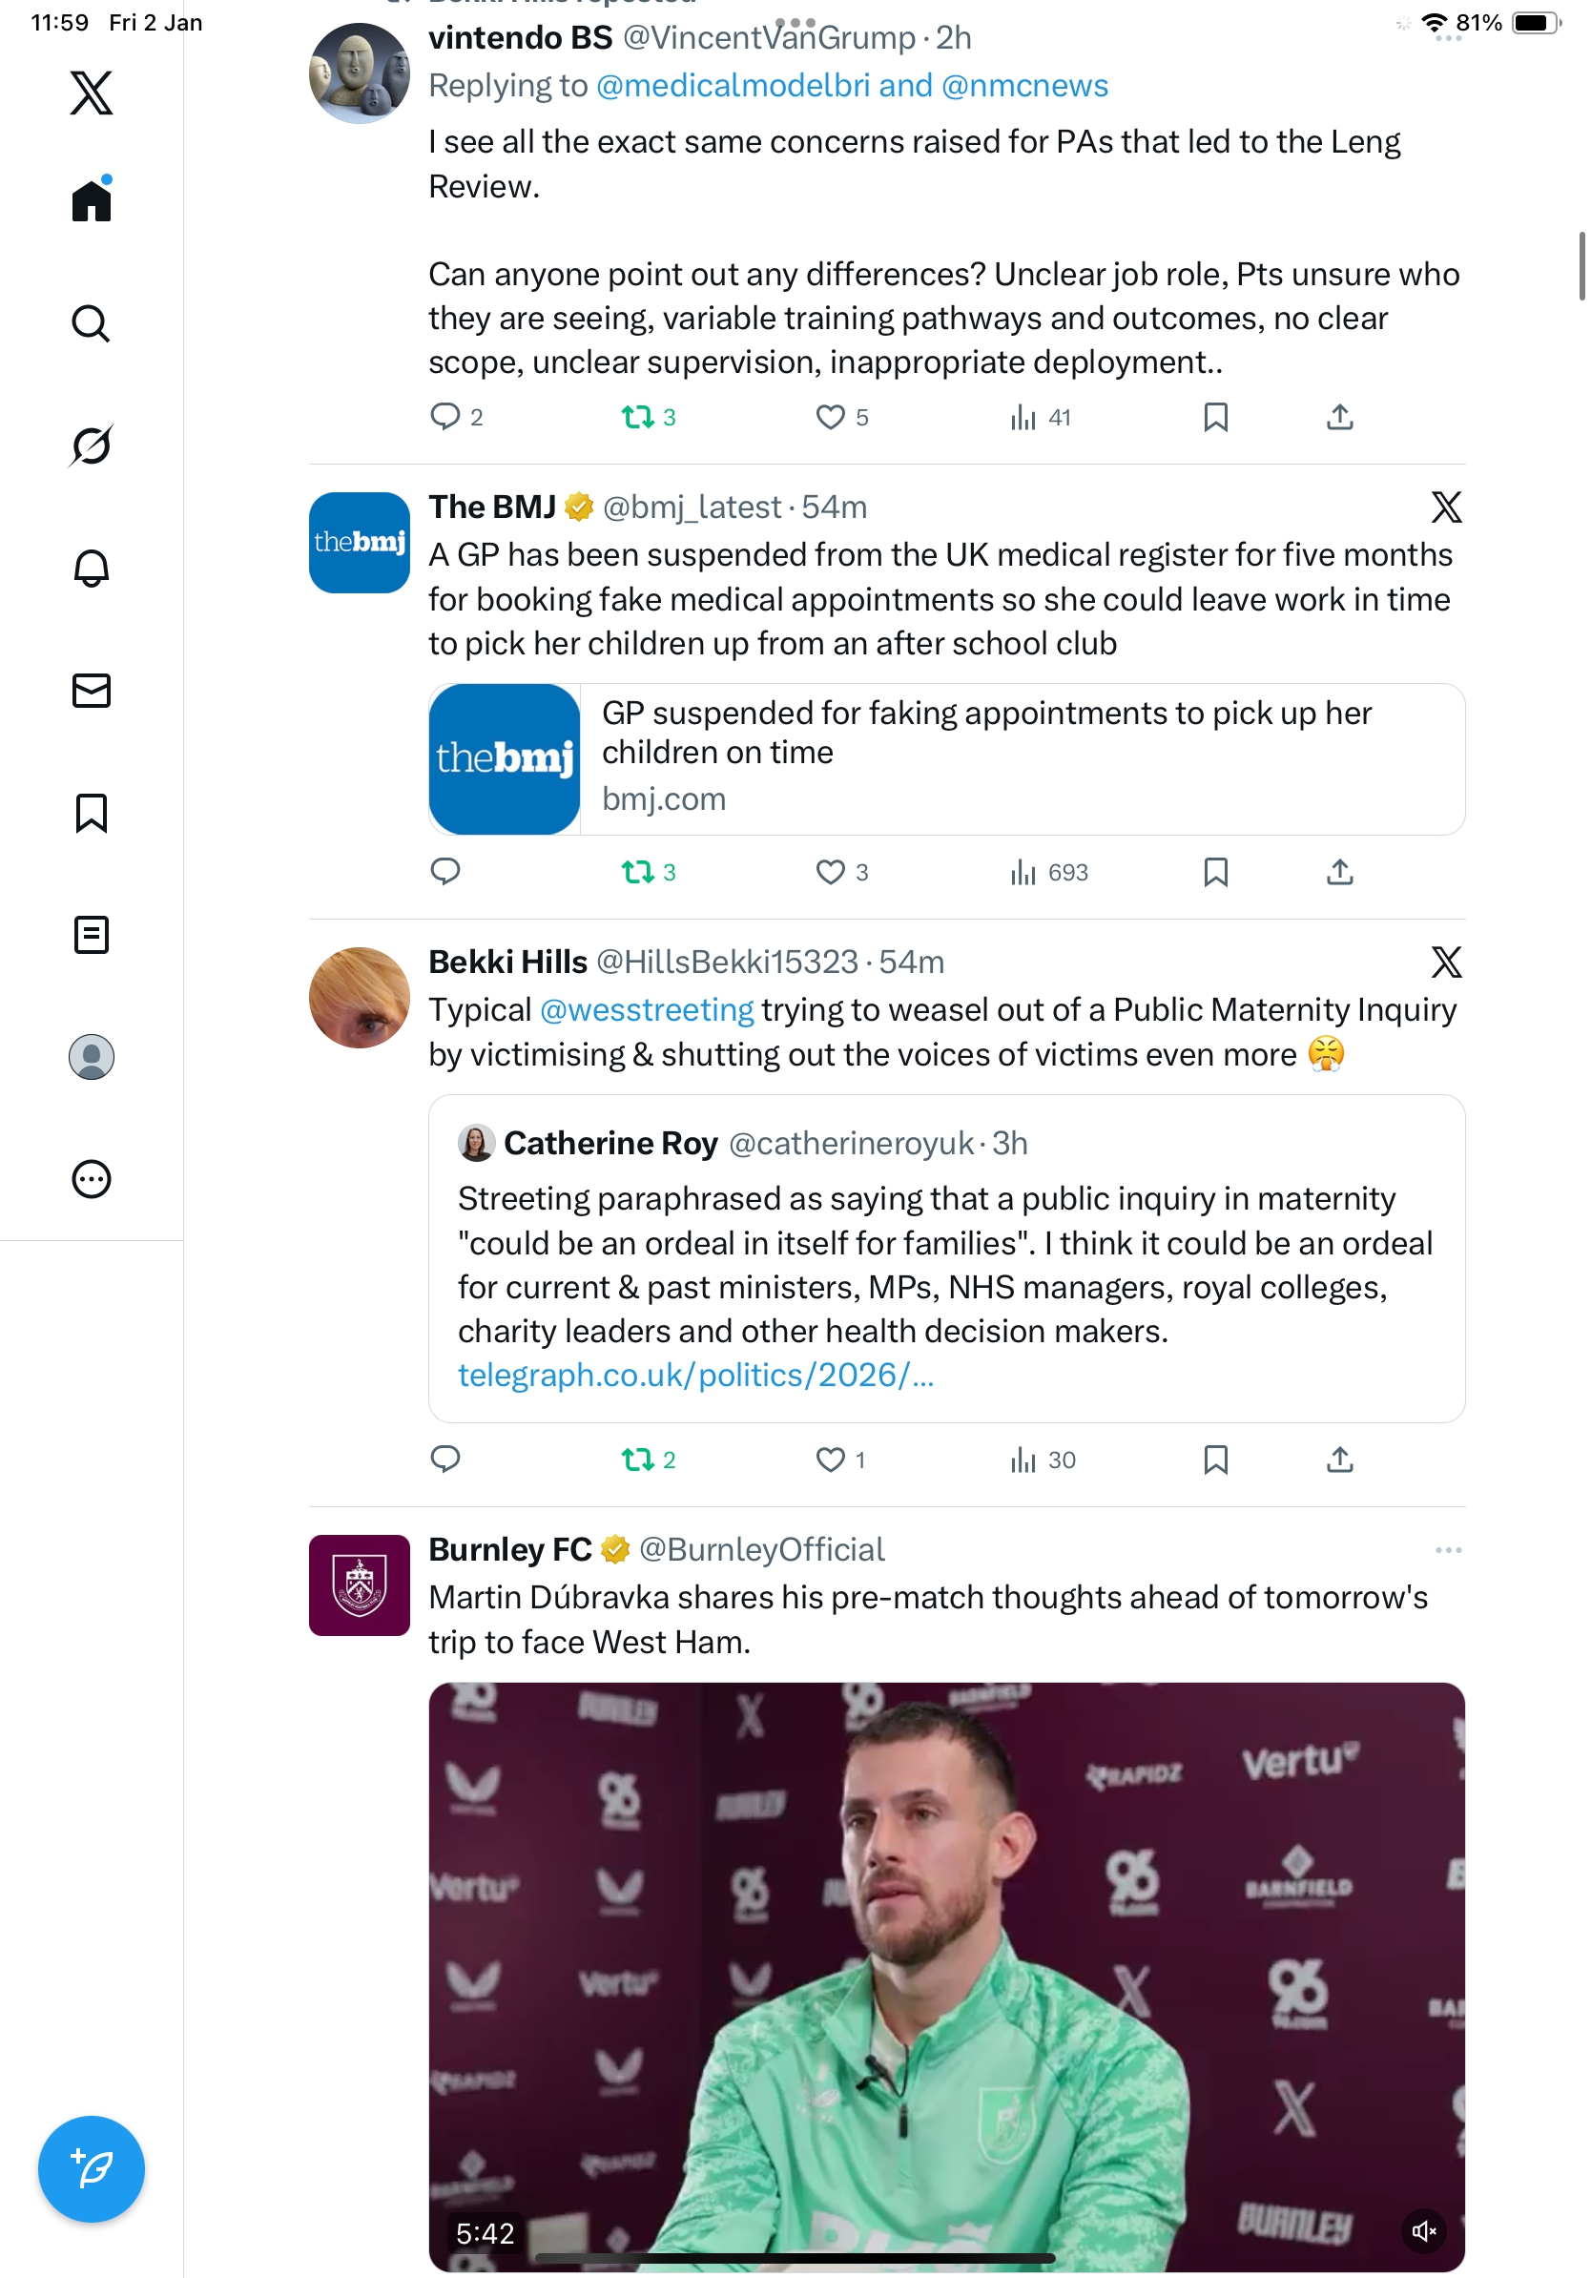Viewport: 1591px width, 2278px height.
Task: Open the Grok icon in sidebar
Action: [x=92, y=445]
